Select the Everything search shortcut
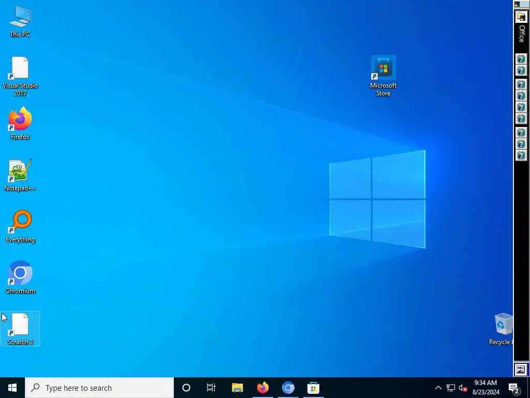The width and height of the screenshot is (530, 398). coord(20,226)
